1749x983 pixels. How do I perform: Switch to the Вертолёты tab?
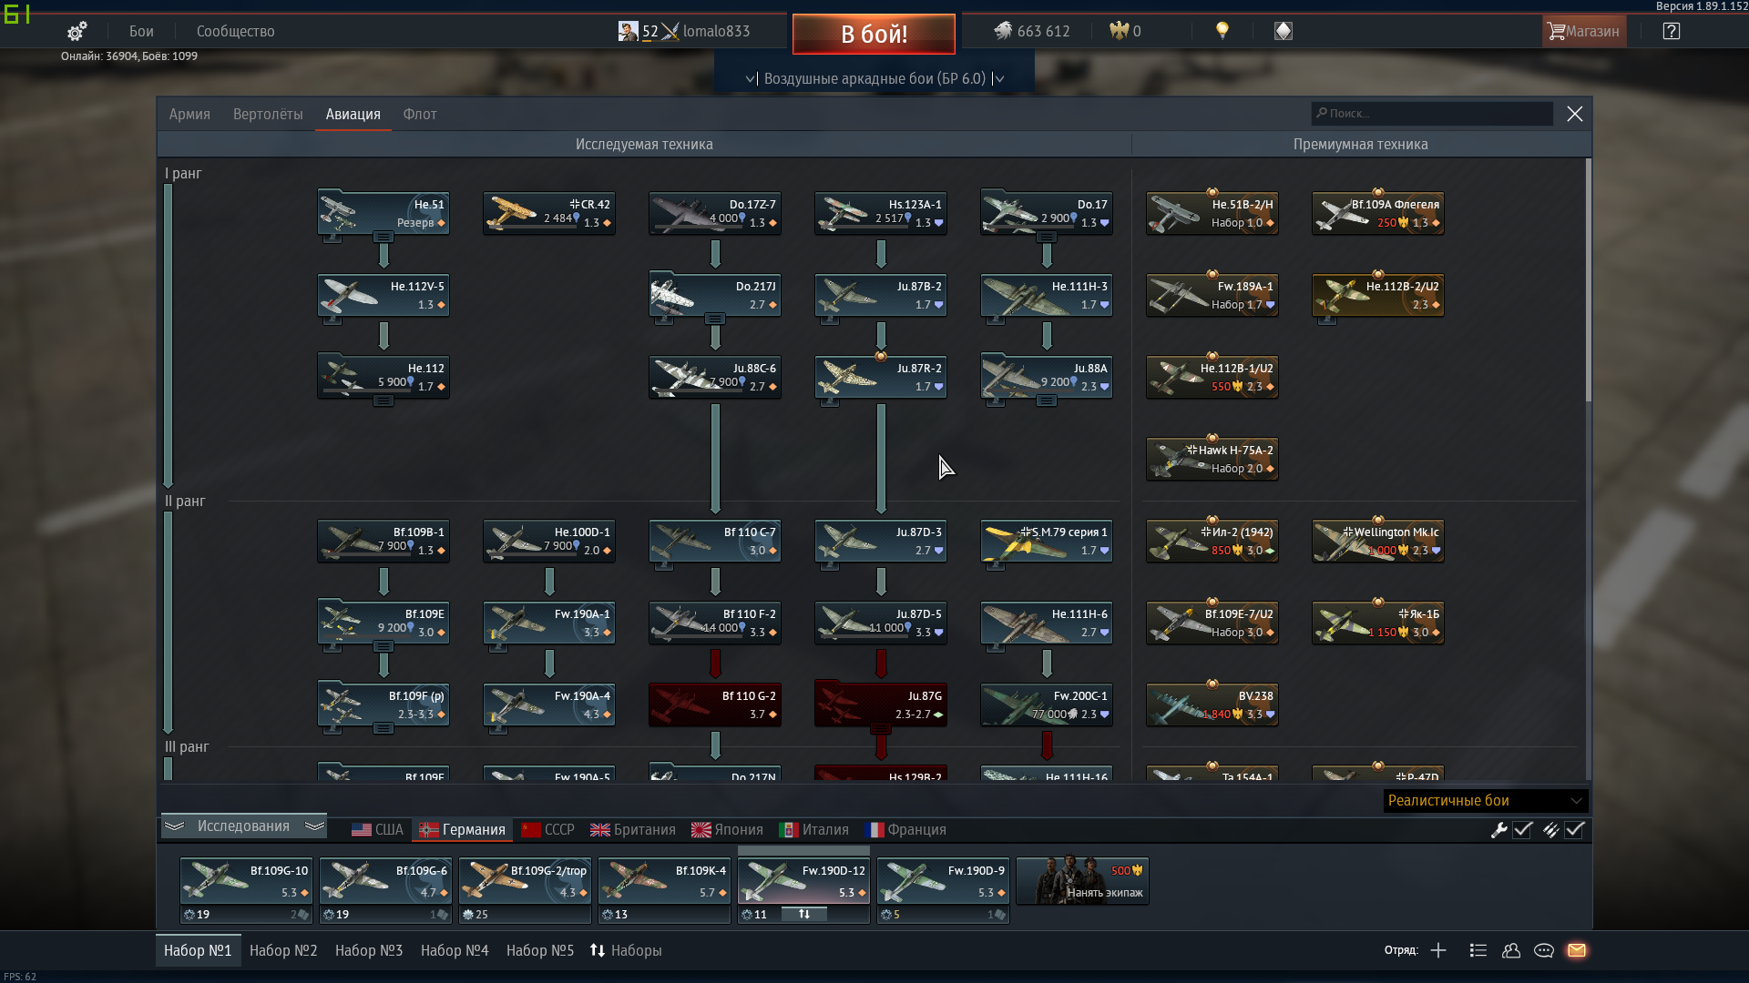coord(268,114)
